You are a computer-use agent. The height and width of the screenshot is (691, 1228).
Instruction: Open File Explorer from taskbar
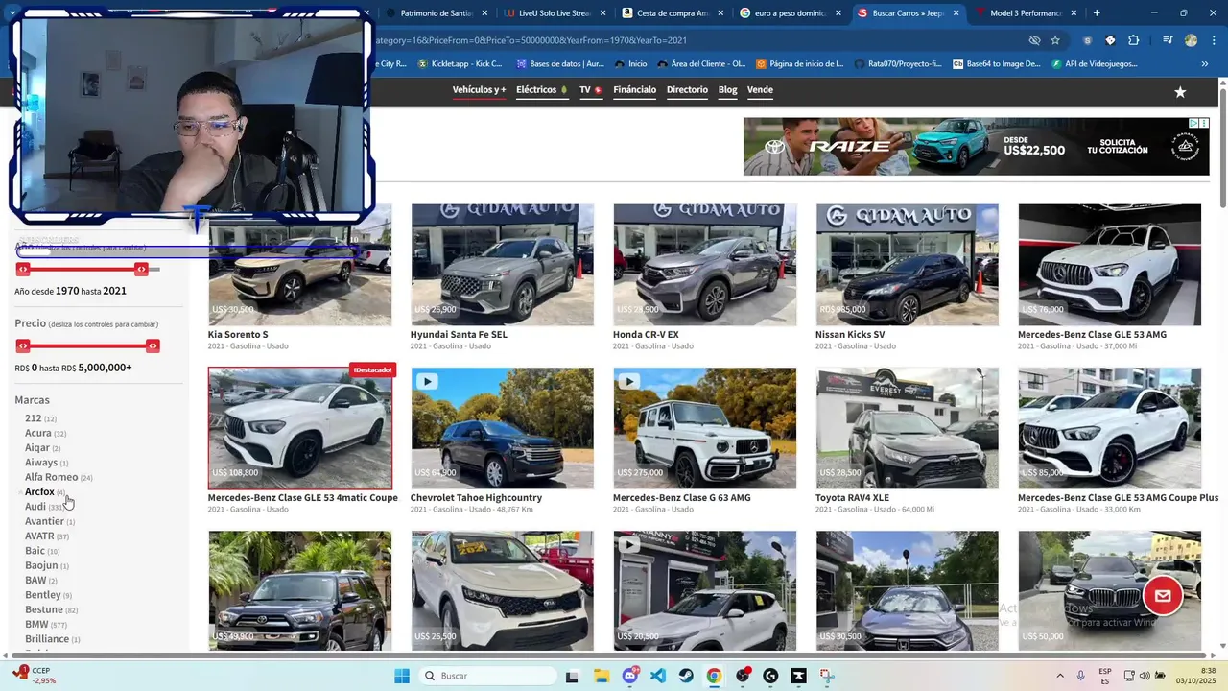pyautogui.click(x=602, y=676)
